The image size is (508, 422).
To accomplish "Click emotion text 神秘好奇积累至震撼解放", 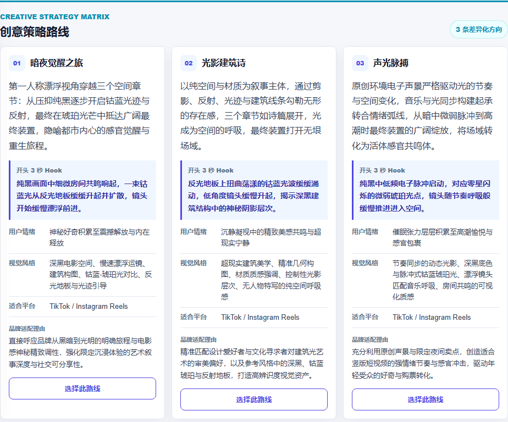I will pos(100,237).
